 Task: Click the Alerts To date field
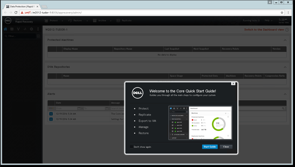[94, 108]
